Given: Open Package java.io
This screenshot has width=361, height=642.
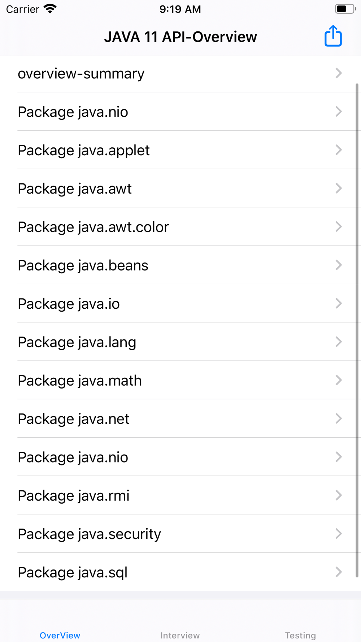Looking at the screenshot, I should pos(180,303).
